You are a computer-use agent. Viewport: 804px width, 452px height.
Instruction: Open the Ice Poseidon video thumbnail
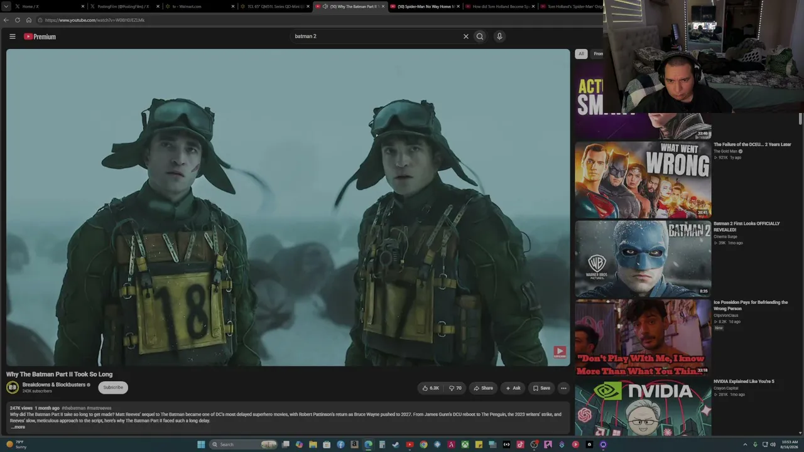(x=643, y=338)
